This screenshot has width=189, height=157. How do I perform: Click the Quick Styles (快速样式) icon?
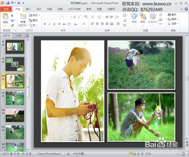[153, 16]
